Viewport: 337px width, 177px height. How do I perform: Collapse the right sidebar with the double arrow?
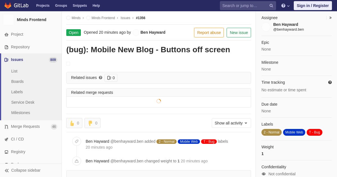pyautogui.click(x=330, y=18)
